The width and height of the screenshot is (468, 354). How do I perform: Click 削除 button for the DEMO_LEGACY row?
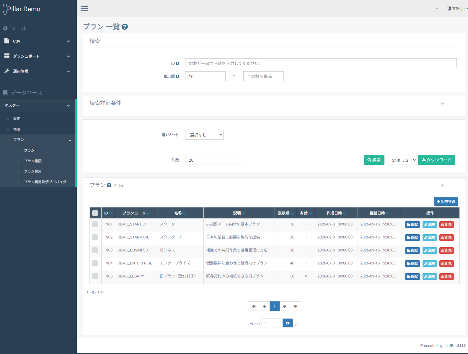[x=446, y=277]
